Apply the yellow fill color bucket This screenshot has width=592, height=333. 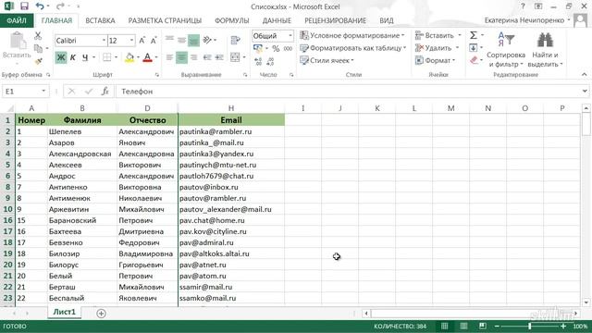point(129,57)
